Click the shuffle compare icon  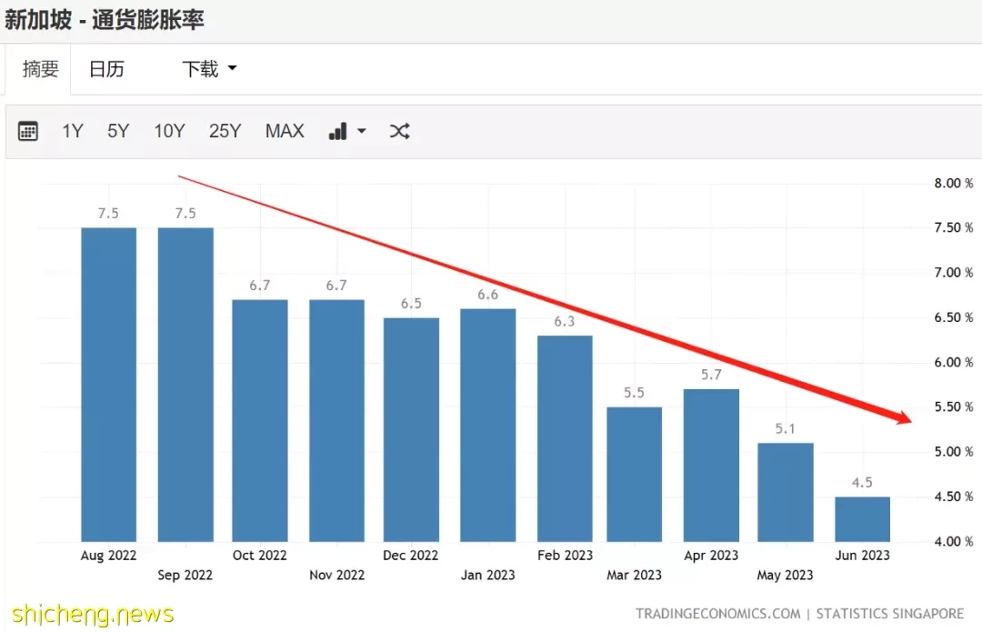click(x=399, y=132)
